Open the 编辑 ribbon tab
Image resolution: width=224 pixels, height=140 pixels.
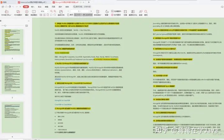47,7
